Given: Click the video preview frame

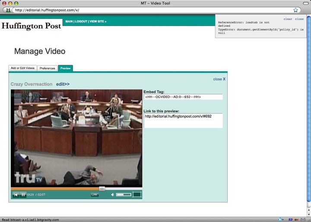Looking at the screenshot, I should 76,138.
